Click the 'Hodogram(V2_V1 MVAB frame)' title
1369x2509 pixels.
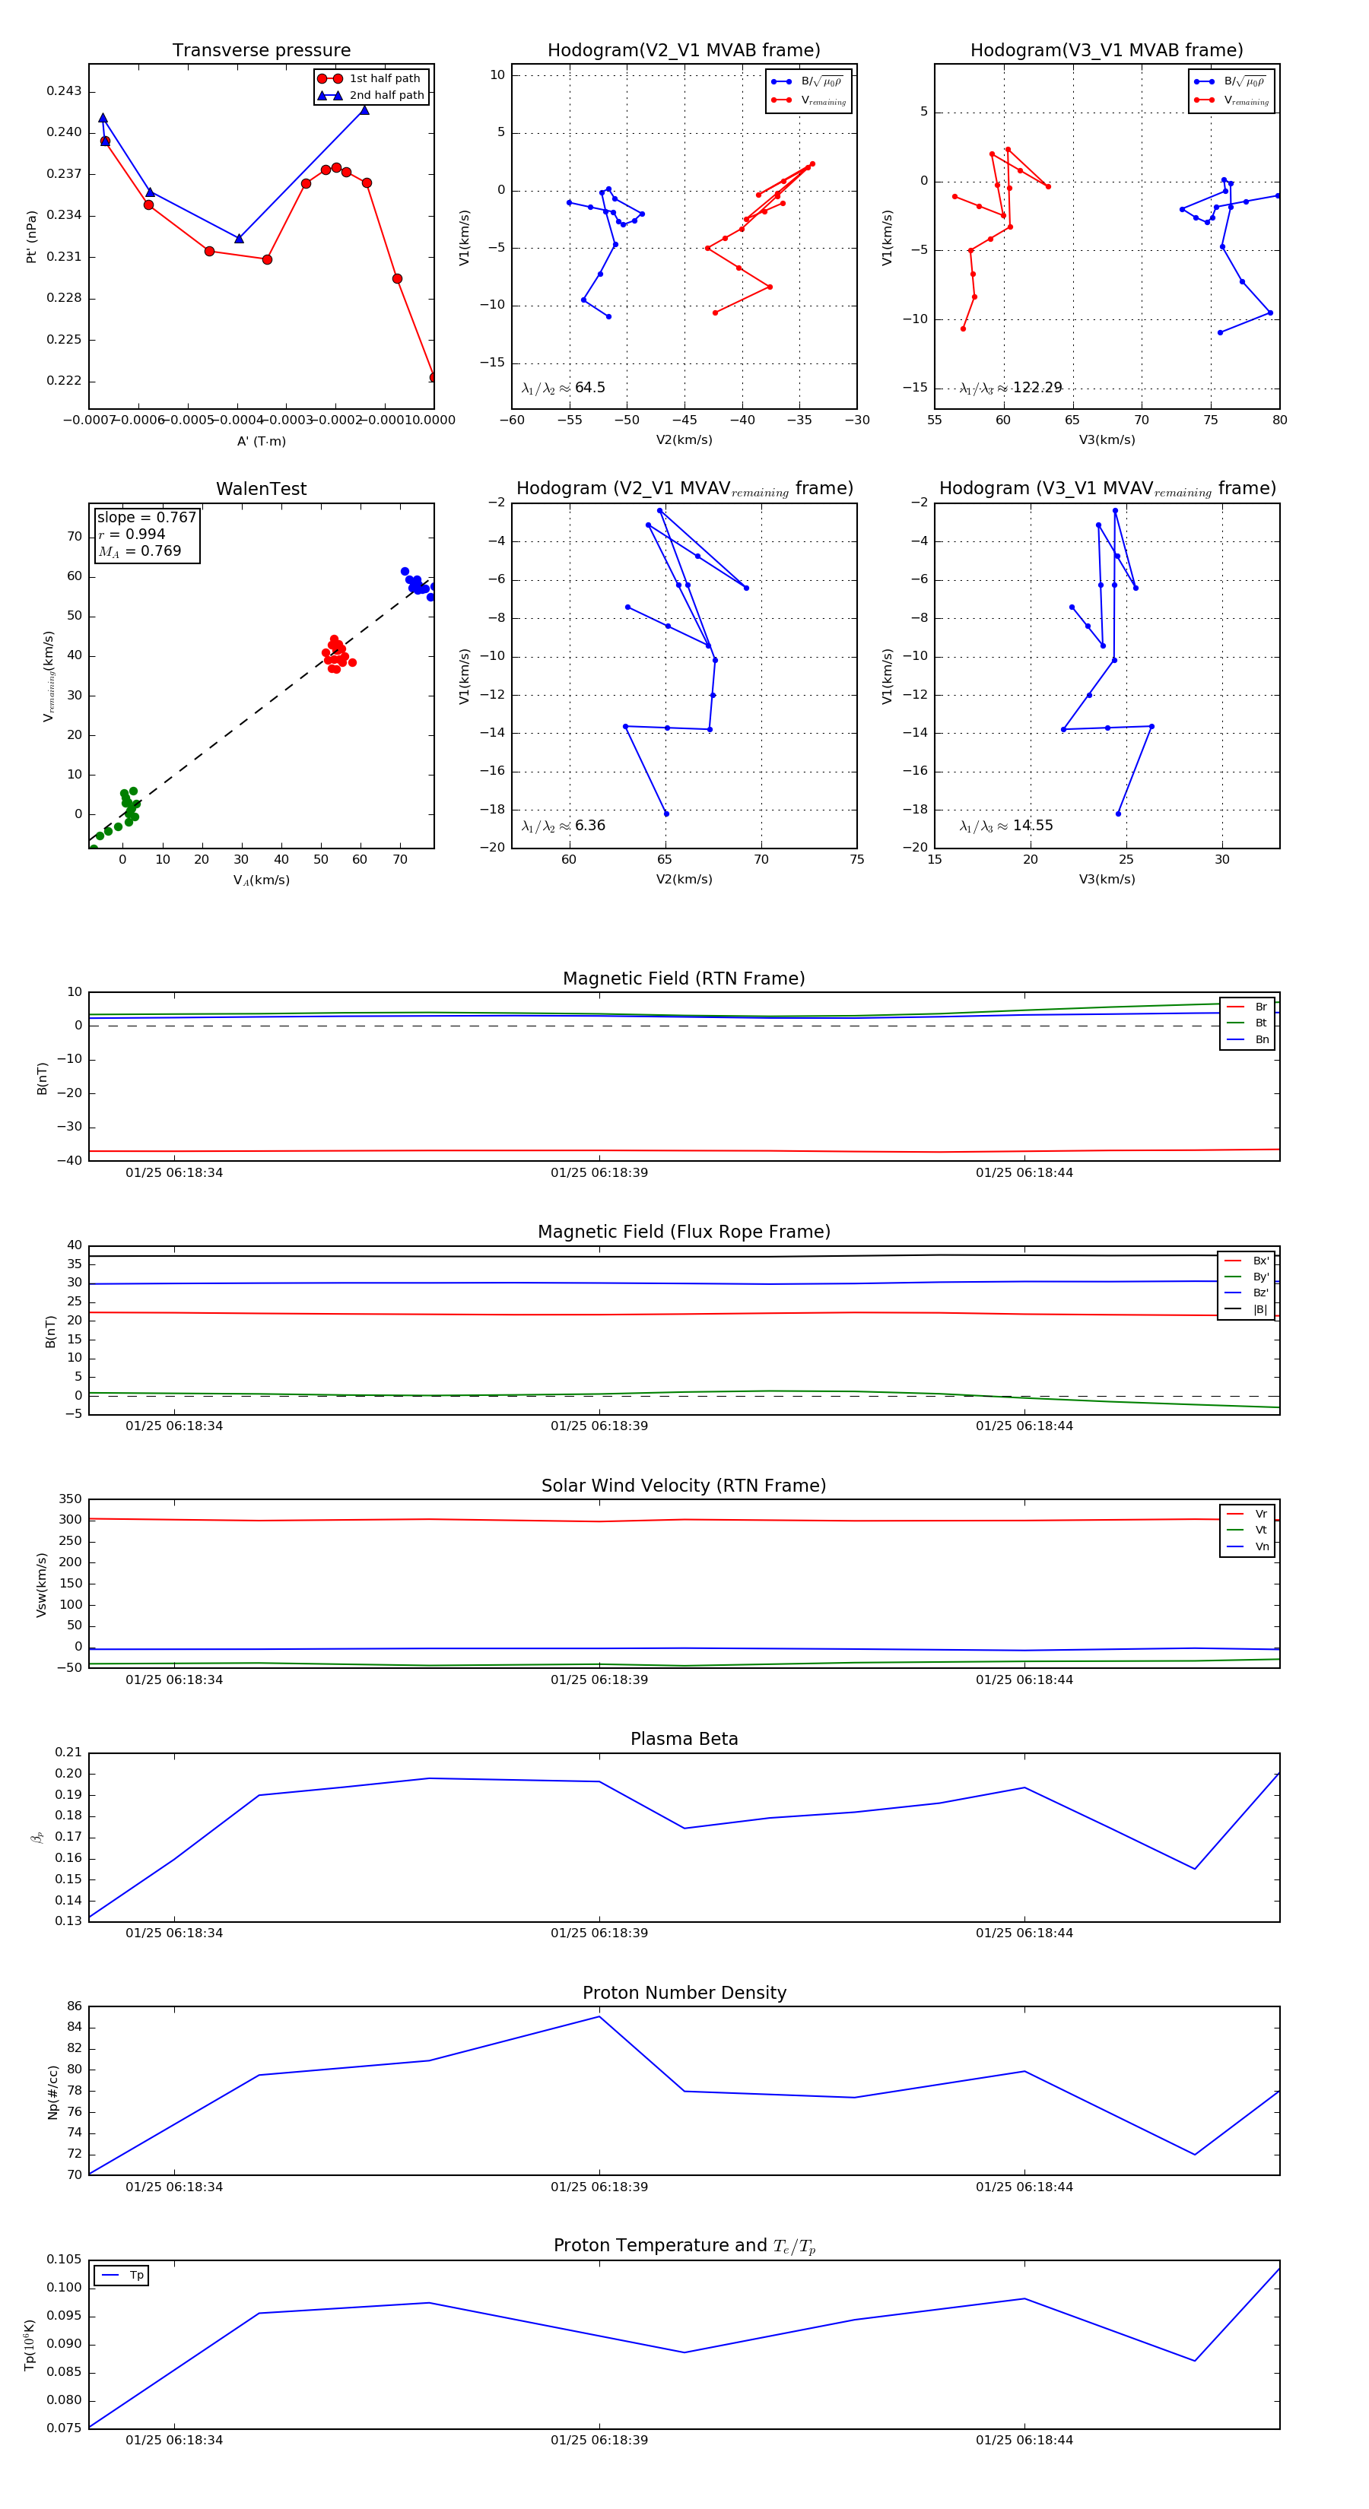coord(684,51)
